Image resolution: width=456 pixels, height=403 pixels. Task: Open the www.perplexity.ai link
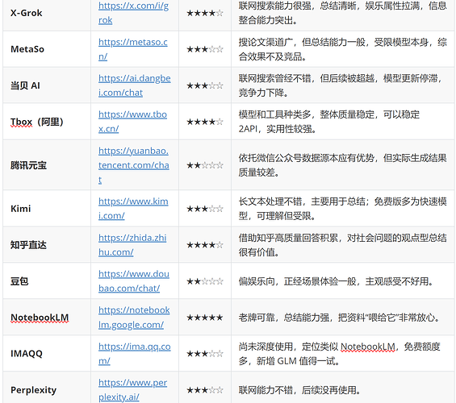tap(132, 389)
